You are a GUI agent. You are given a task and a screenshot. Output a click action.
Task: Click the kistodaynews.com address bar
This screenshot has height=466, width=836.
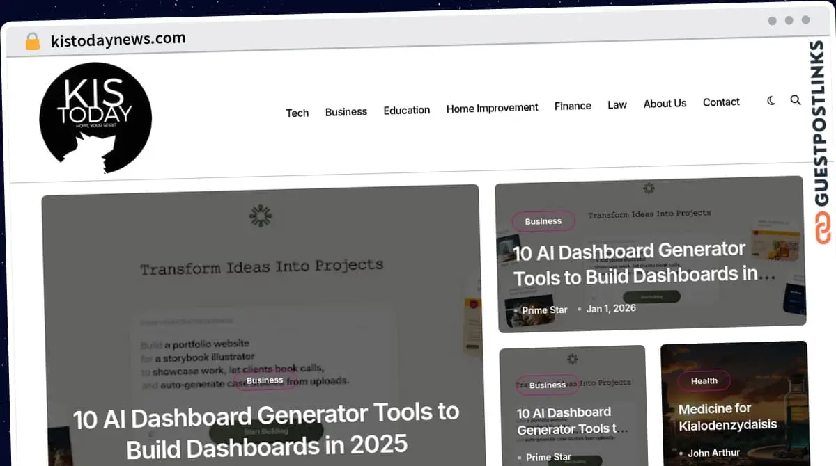pos(118,40)
